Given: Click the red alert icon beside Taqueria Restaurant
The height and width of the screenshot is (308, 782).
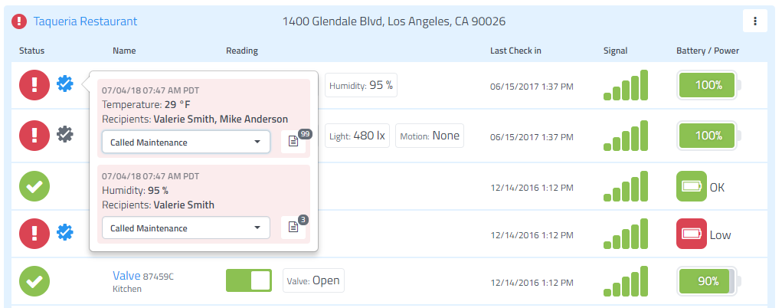Looking at the screenshot, I should point(19,21).
